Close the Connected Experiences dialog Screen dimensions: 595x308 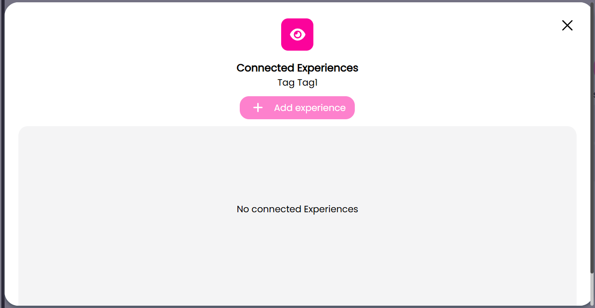pos(567,25)
